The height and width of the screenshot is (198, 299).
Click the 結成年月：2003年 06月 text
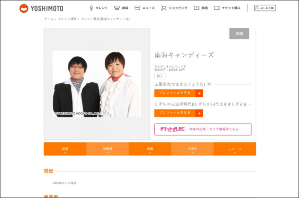click(170, 70)
